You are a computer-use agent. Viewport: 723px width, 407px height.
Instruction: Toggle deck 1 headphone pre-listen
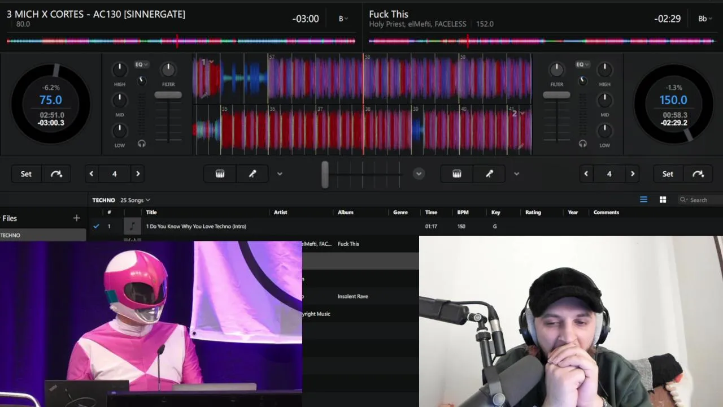(142, 144)
